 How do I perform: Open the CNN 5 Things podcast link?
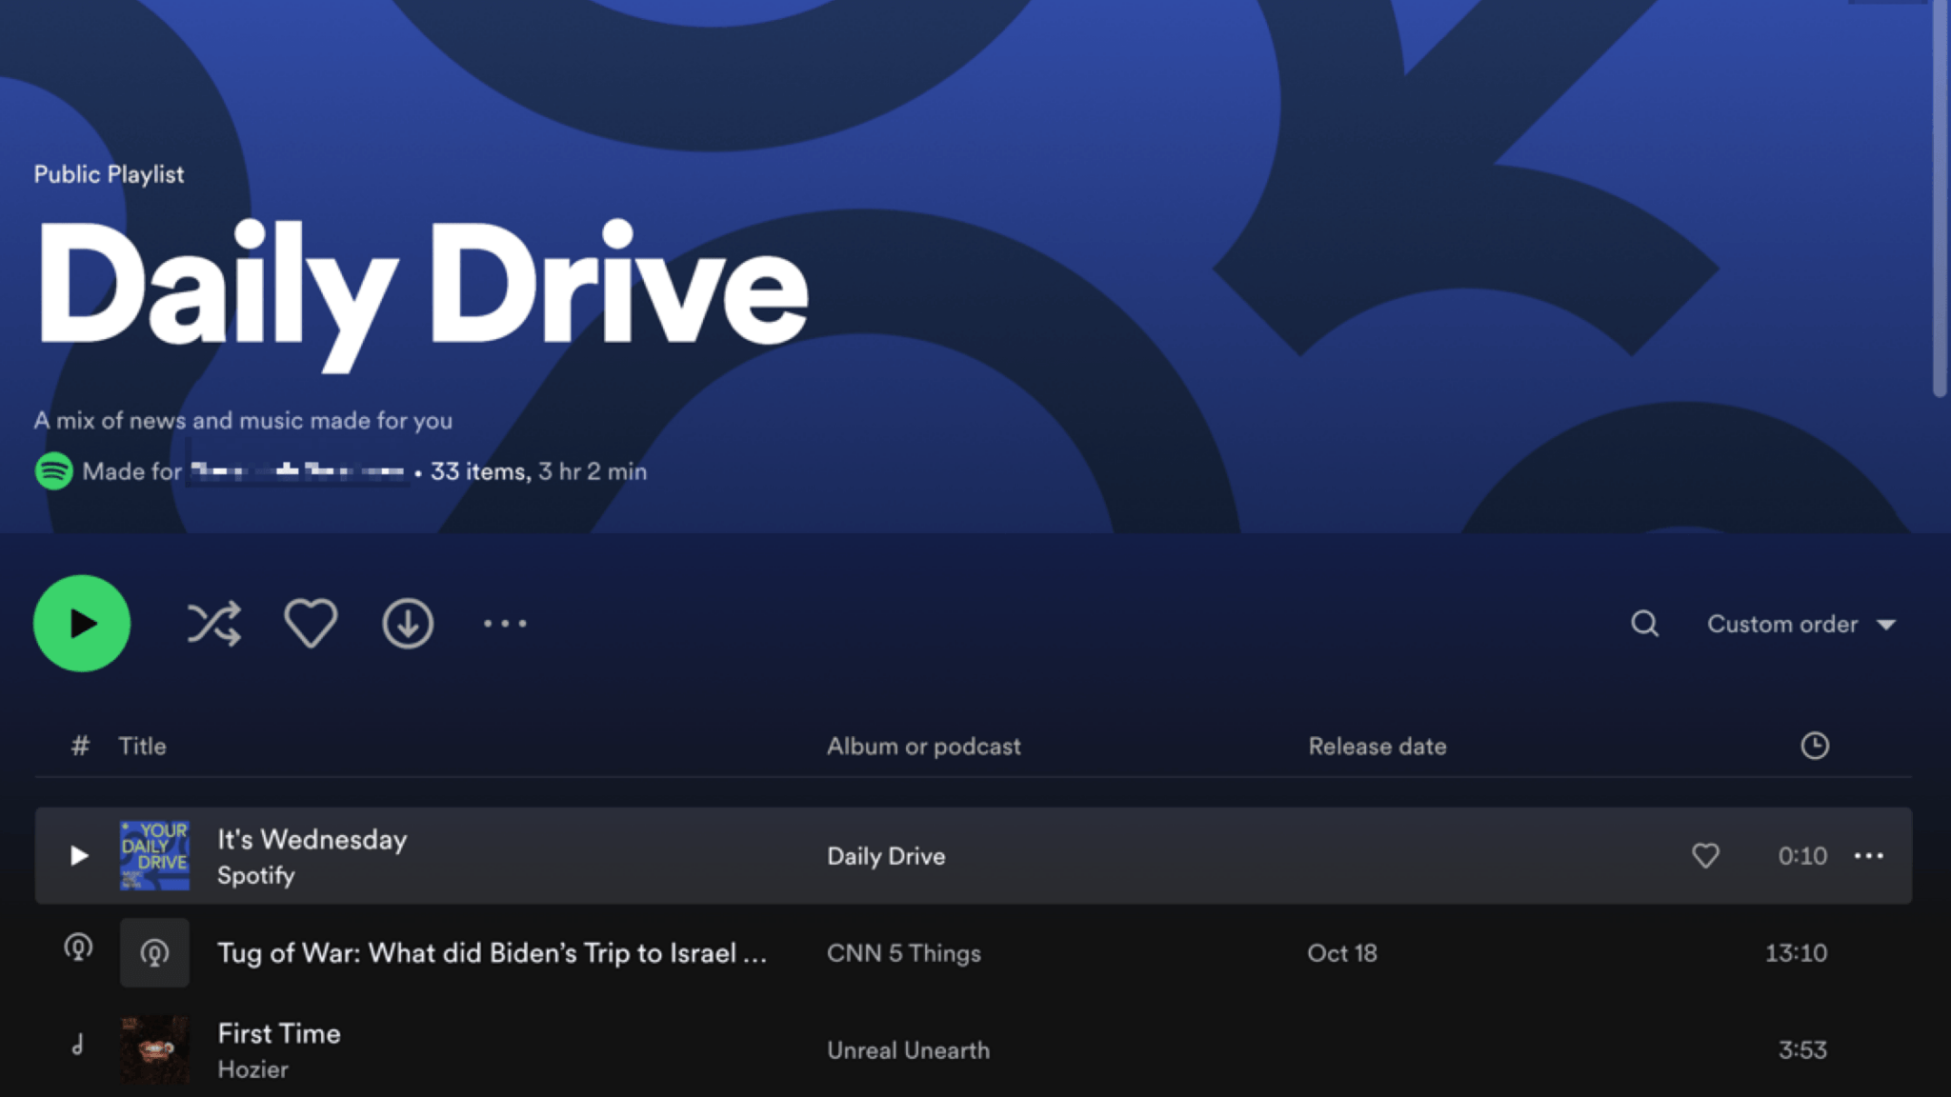(x=903, y=953)
